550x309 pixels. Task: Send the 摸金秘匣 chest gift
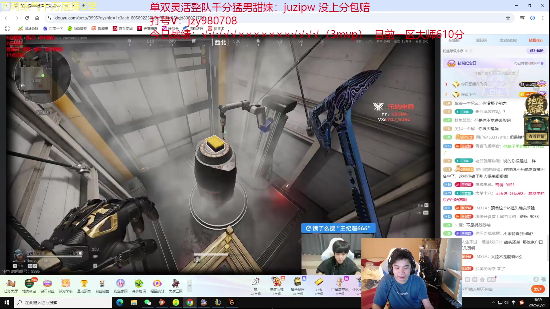click(298, 285)
